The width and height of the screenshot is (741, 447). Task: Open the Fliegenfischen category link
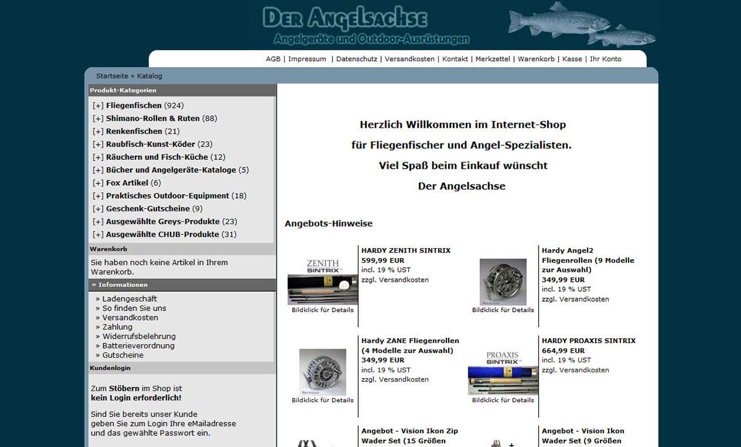pos(133,106)
